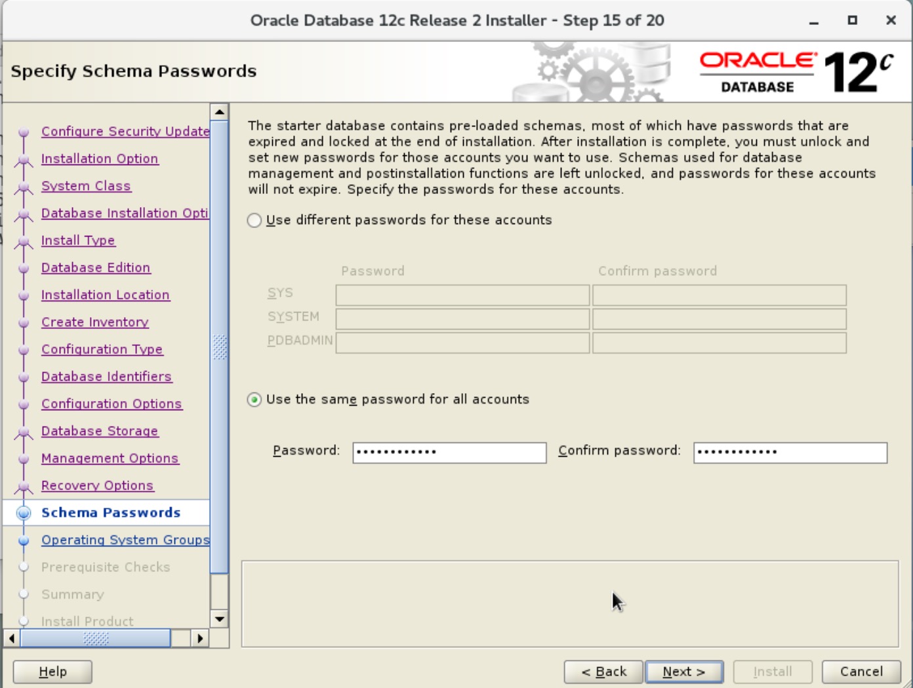The image size is (913, 688).
Task: Jump to Install Type step
Action: pyautogui.click(x=78, y=240)
